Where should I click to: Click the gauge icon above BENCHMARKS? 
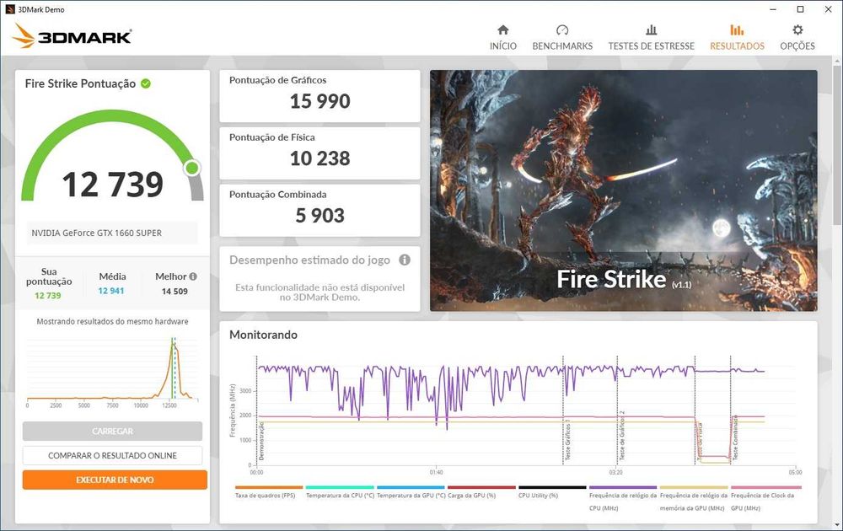(562, 29)
